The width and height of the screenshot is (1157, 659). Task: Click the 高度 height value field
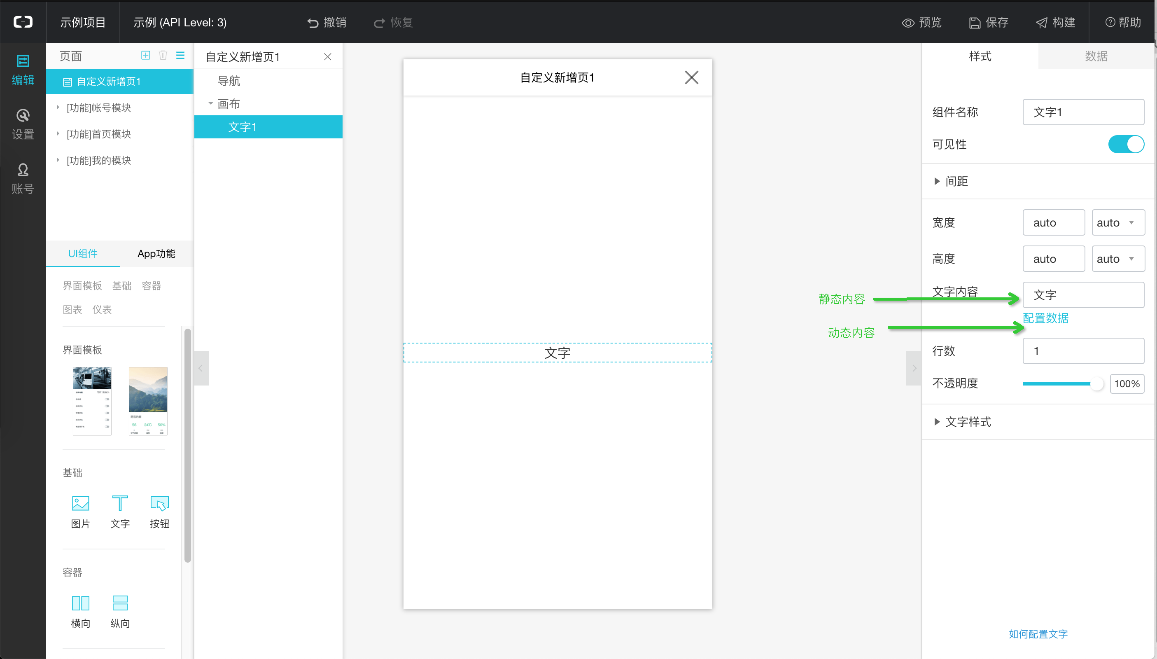(x=1053, y=258)
